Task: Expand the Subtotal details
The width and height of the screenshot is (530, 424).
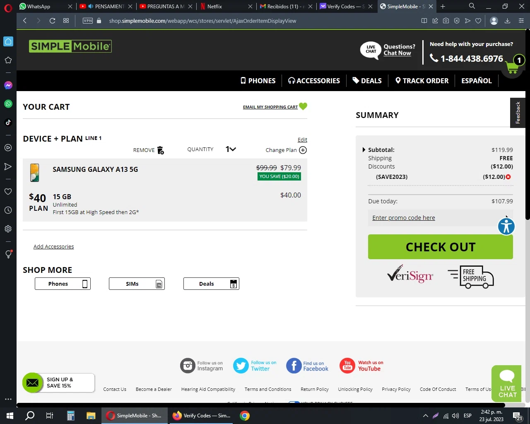Action: click(x=364, y=150)
